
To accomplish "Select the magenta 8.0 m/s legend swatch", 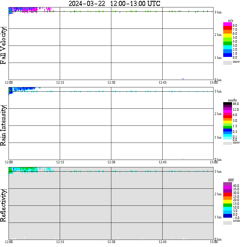I will (x=227, y=24).
